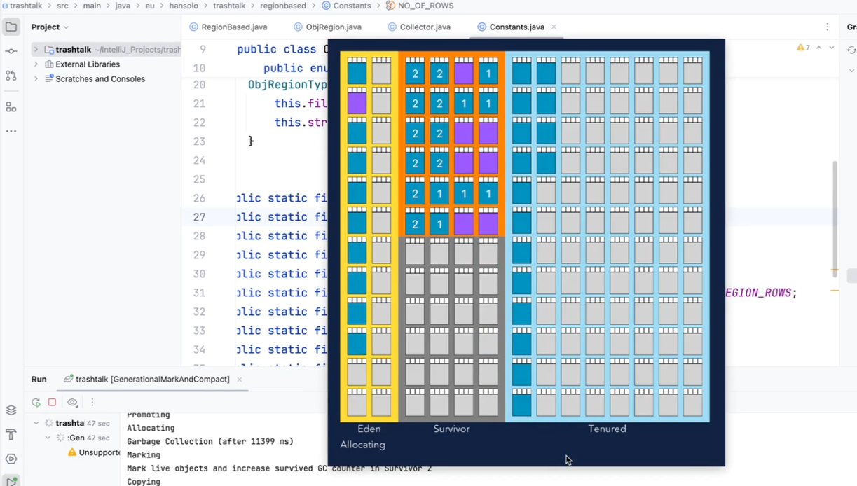Collapse the trashtalk run tree node
857x486 pixels.
pyautogui.click(x=36, y=423)
